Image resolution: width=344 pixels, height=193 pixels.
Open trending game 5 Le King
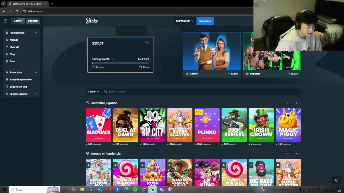tap(207, 172)
